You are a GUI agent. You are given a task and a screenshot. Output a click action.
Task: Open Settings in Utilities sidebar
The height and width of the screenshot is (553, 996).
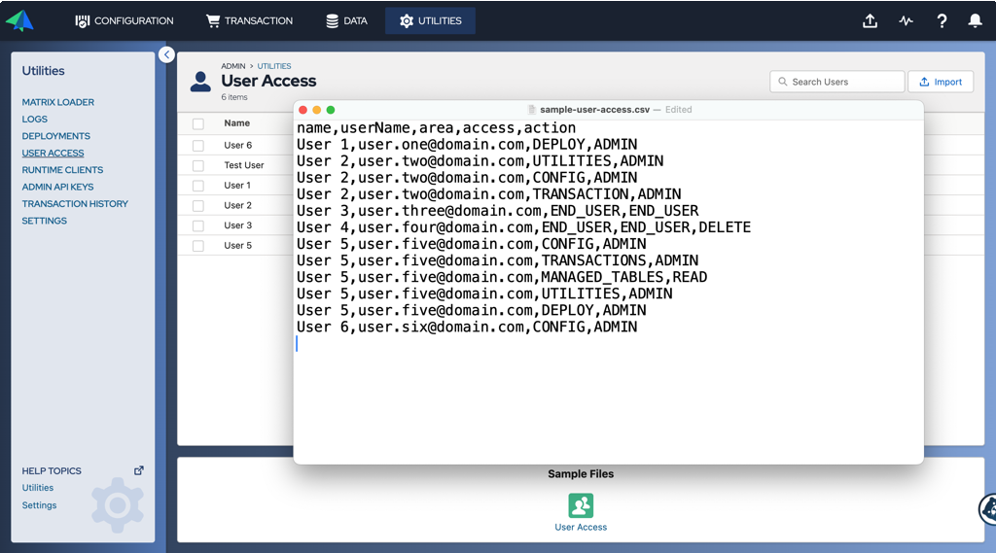(44, 221)
